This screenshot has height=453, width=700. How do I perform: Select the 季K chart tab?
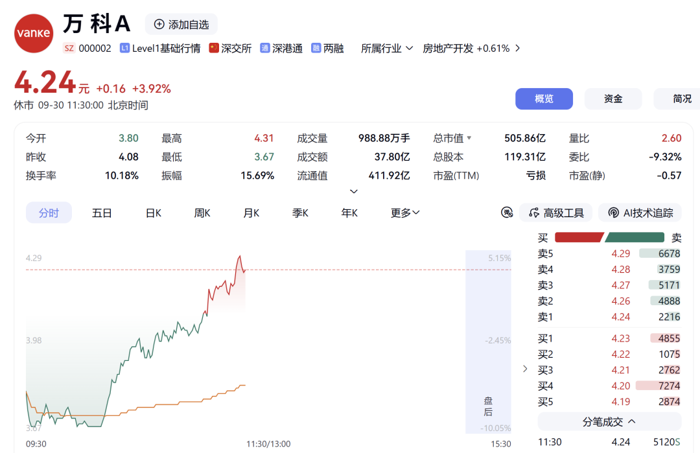click(x=300, y=213)
